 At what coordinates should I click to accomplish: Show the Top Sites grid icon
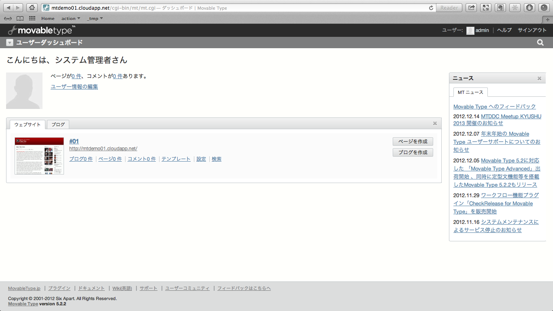[x=32, y=19]
